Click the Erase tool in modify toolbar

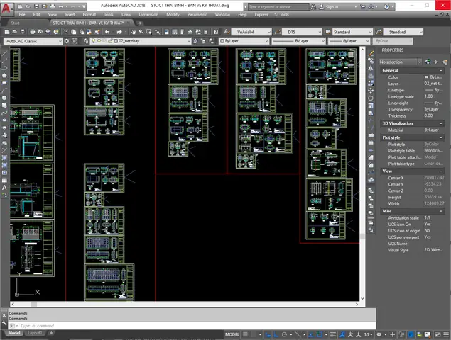click(x=371, y=53)
